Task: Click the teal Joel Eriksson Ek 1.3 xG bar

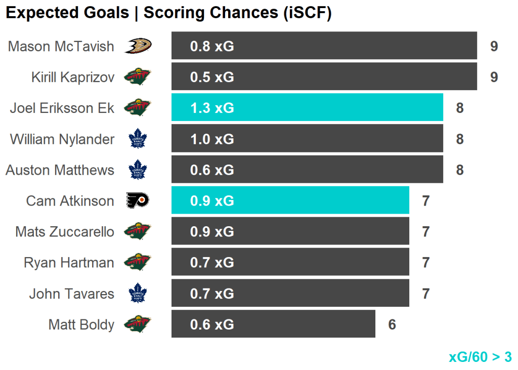Action: [307, 107]
